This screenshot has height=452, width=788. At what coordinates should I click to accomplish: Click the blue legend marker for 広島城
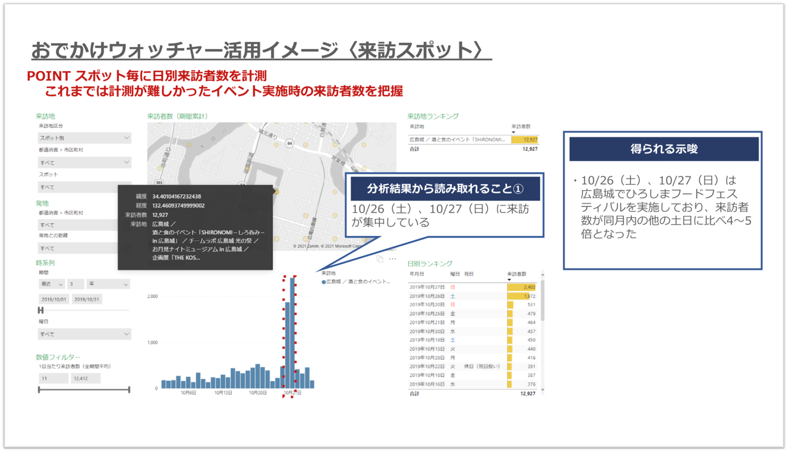pyautogui.click(x=323, y=282)
